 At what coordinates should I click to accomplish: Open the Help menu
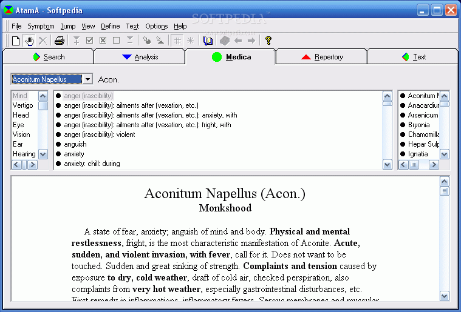[180, 26]
